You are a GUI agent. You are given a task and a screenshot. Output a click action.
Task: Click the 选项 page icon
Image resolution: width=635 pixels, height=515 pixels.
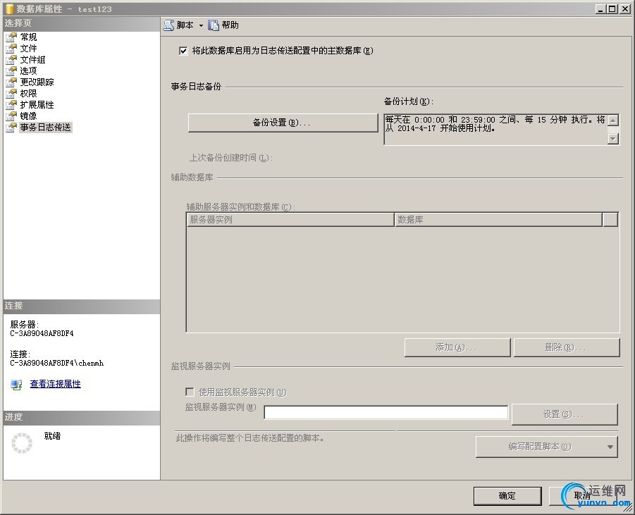coord(11,71)
